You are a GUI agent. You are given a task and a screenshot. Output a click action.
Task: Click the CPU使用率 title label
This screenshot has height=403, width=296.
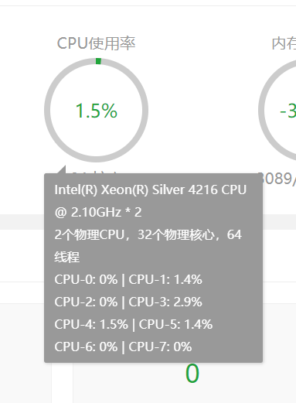pyautogui.click(x=96, y=43)
